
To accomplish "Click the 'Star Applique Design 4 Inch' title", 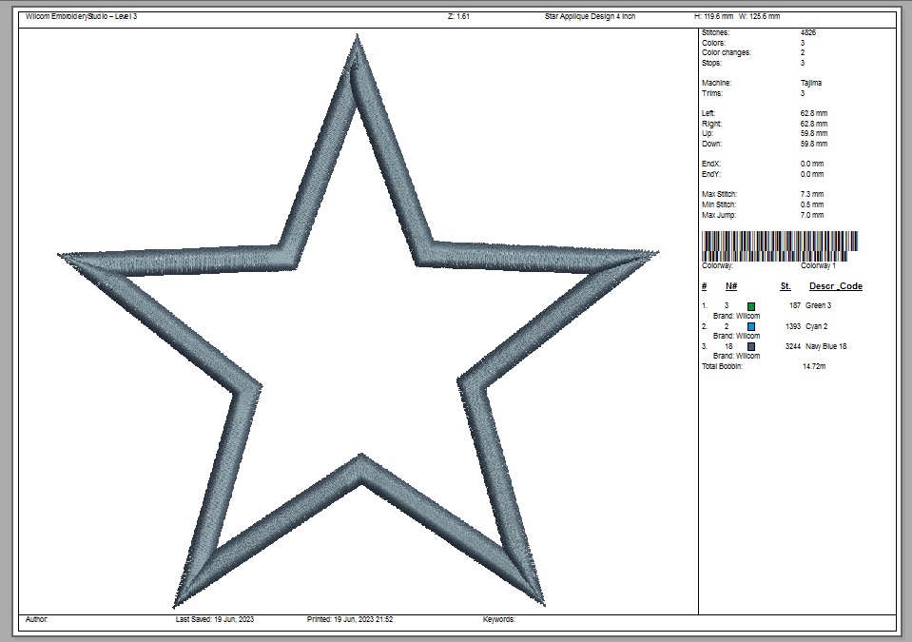I will pos(590,16).
